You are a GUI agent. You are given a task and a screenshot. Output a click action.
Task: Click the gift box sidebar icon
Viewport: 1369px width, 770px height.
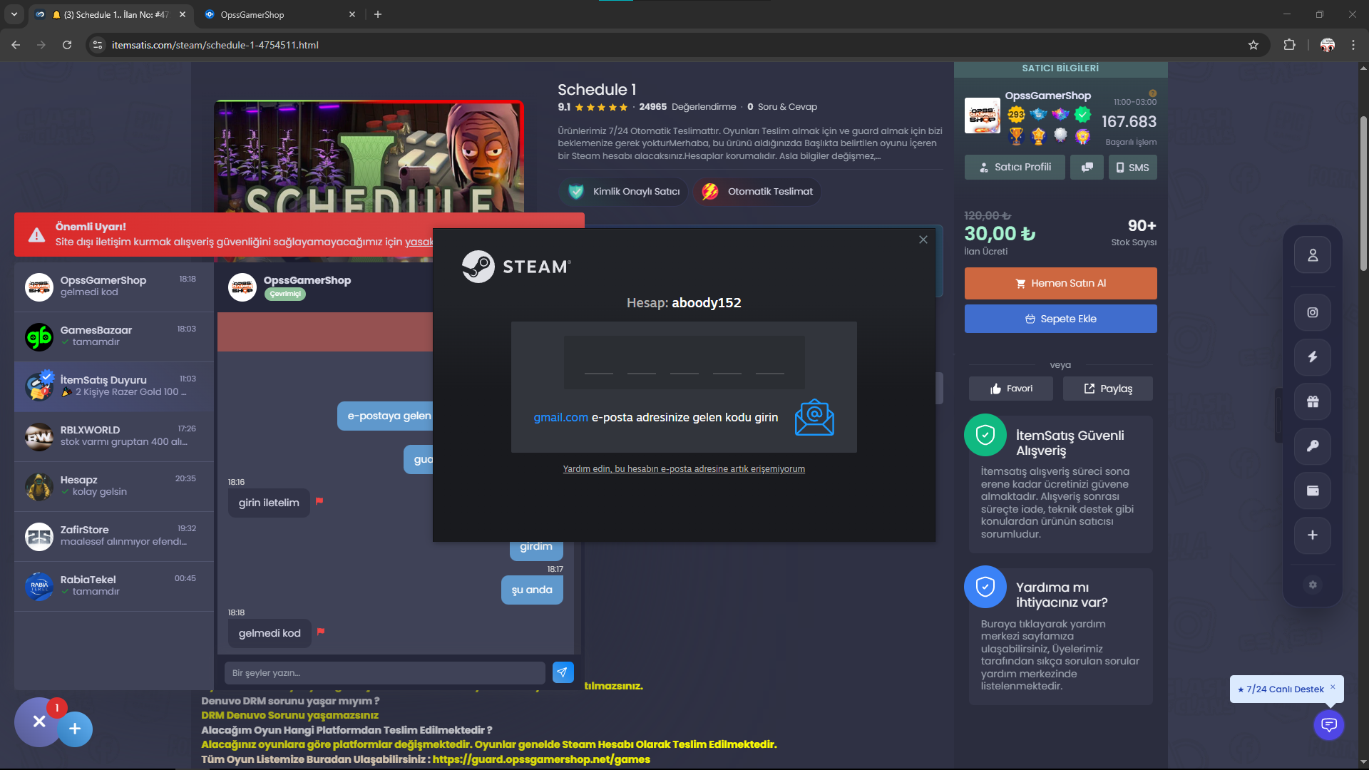(x=1313, y=401)
